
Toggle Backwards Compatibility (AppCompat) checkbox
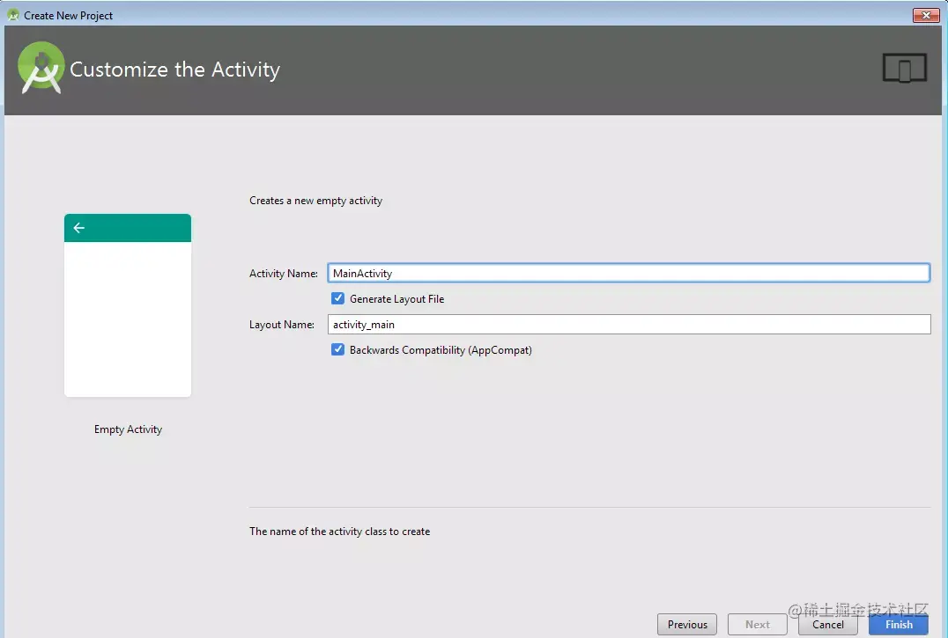[338, 349]
